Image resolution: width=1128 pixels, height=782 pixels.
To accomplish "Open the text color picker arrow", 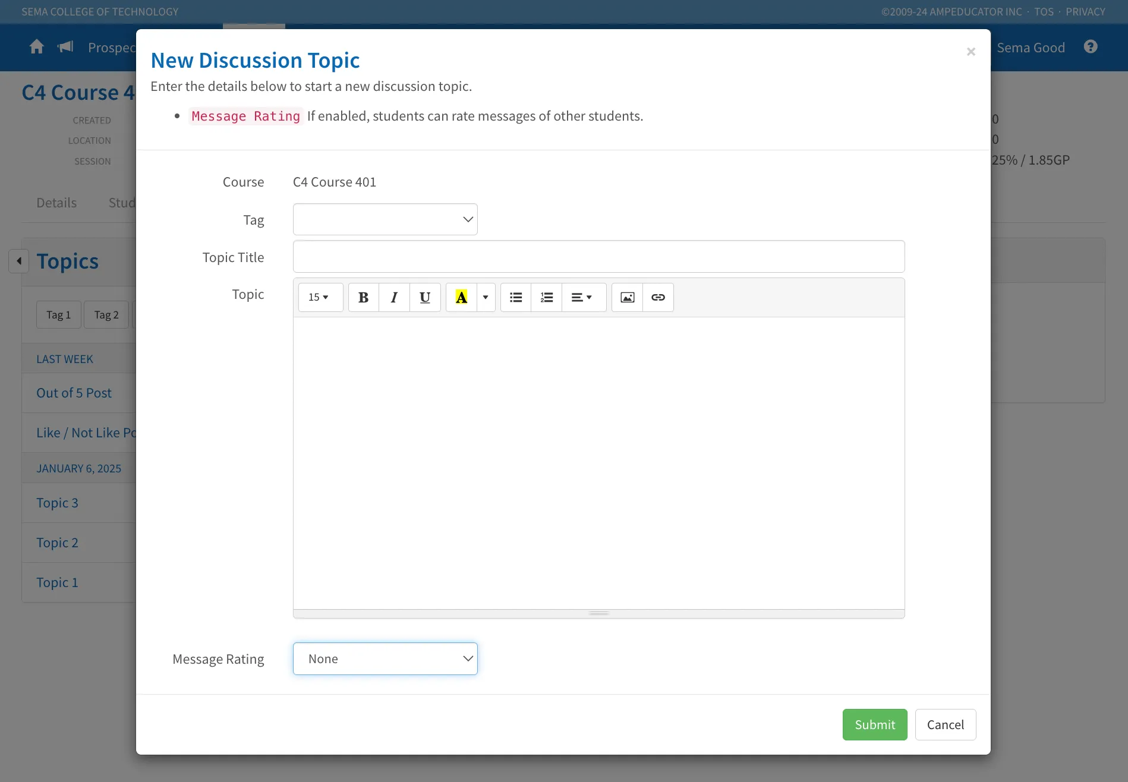I will pos(486,297).
